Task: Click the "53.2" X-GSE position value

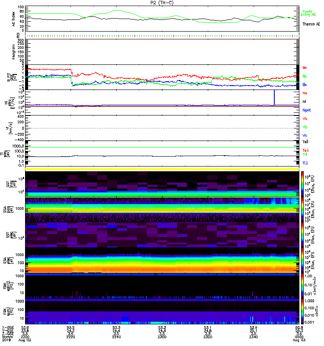Action: click(162, 327)
